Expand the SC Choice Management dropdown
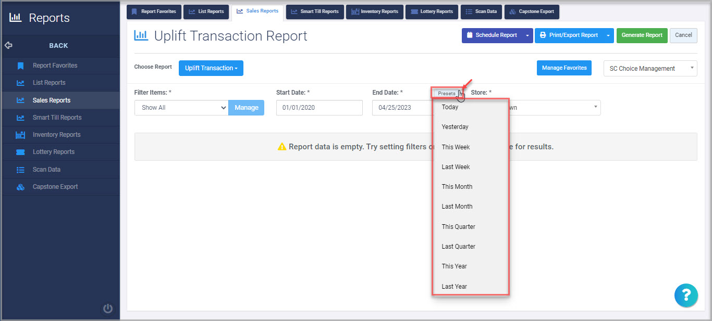The image size is (712, 321). click(x=650, y=68)
